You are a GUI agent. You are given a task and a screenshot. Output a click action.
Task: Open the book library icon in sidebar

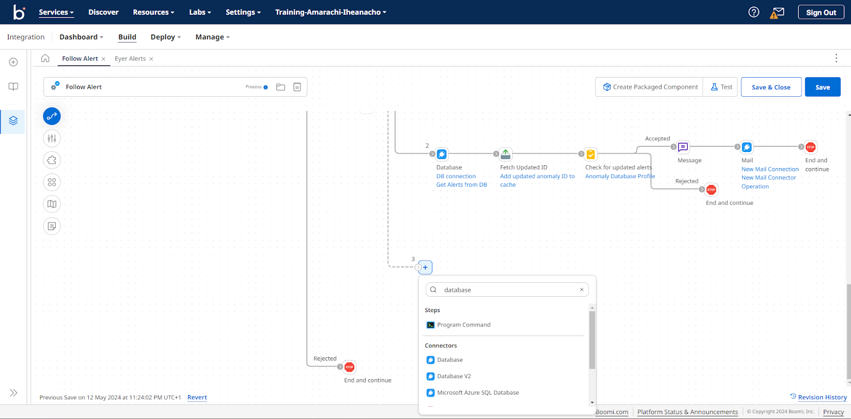(x=13, y=87)
